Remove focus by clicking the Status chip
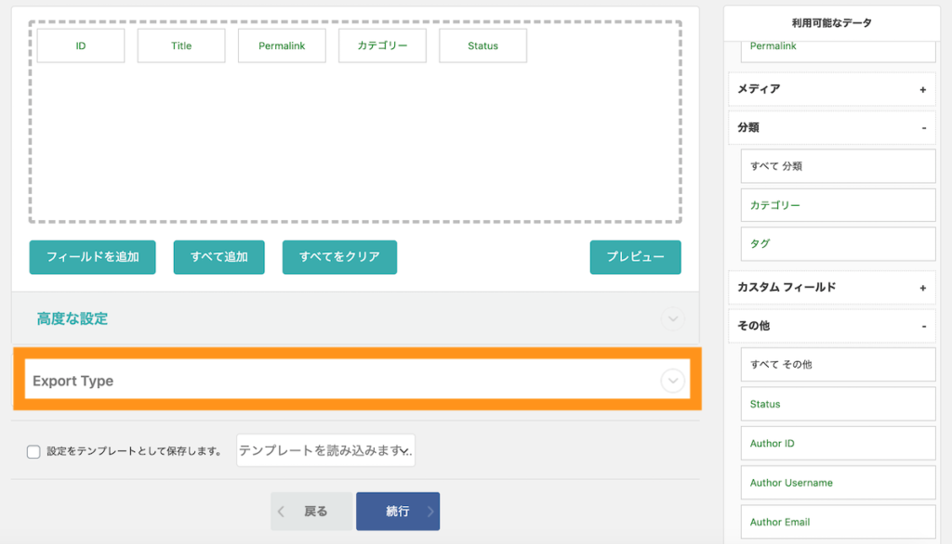 (x=483, y=45)
